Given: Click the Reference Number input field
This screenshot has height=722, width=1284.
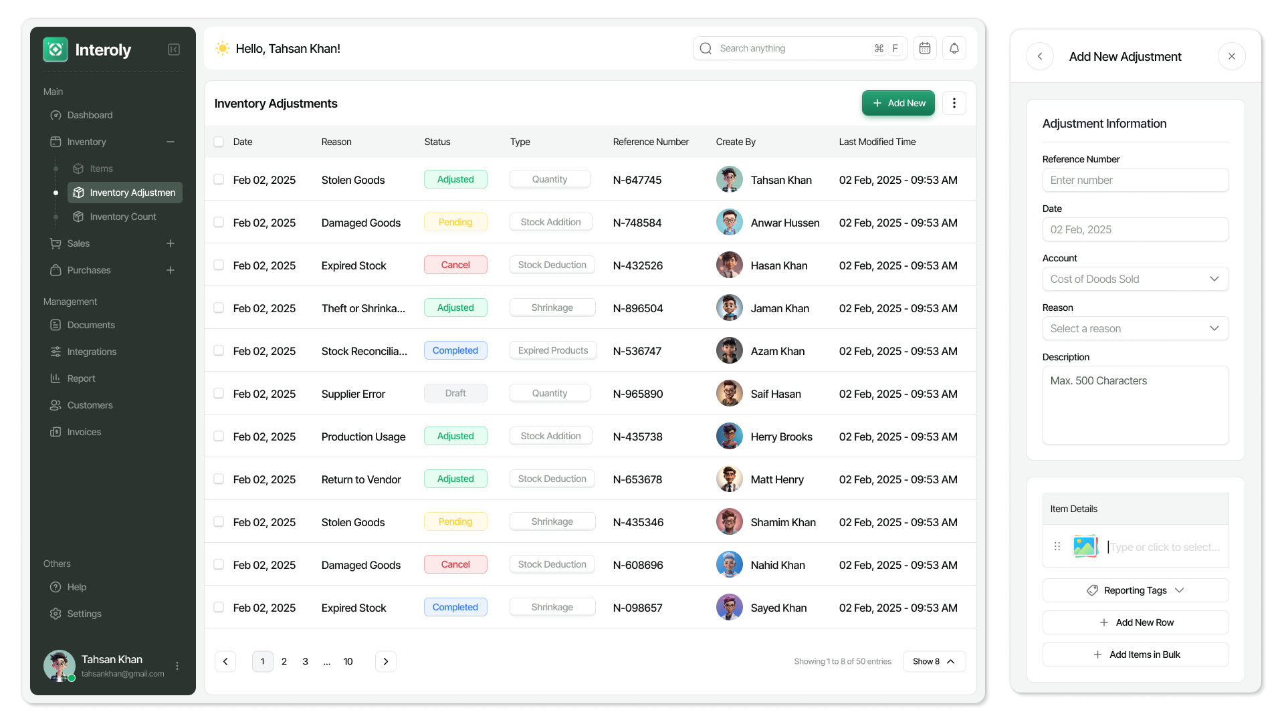Looking at the screenshot, I should coord(1135,180).
